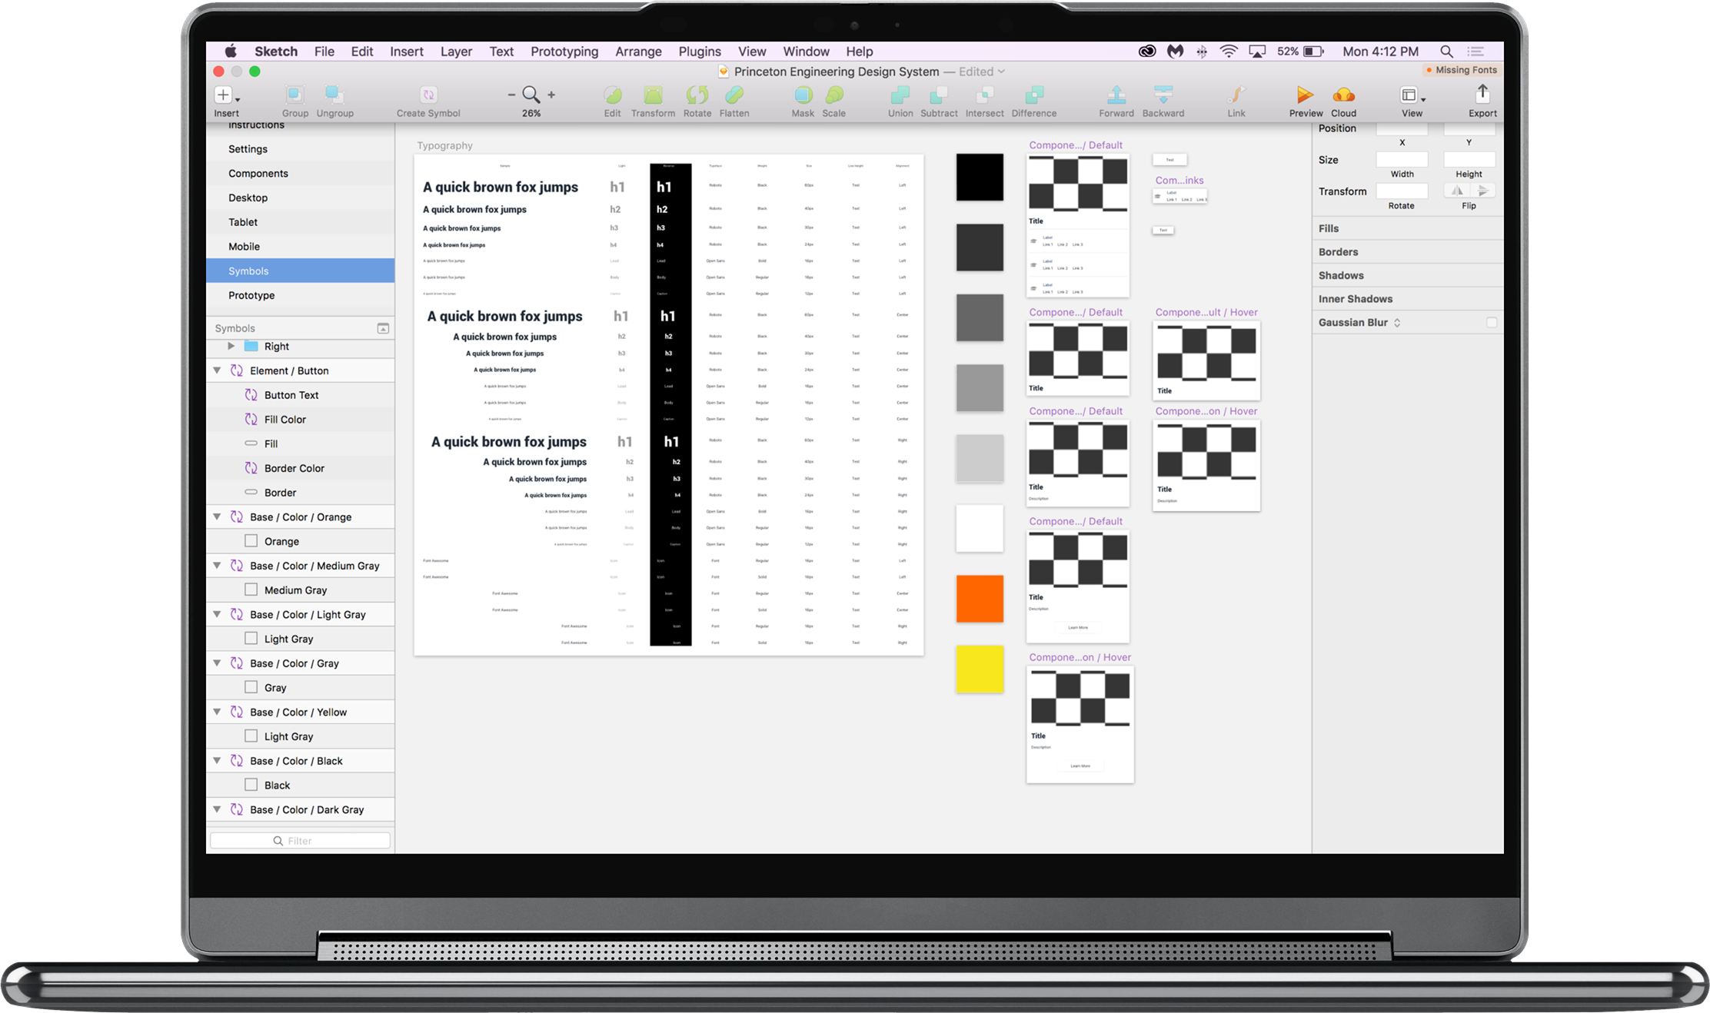Move layer Forward using toolbar icon

point(1116,95)
